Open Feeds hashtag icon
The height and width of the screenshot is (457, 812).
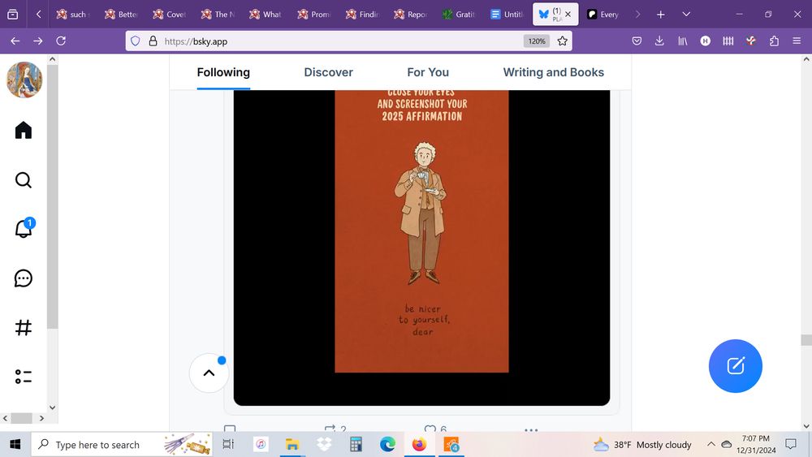(24, 328)
